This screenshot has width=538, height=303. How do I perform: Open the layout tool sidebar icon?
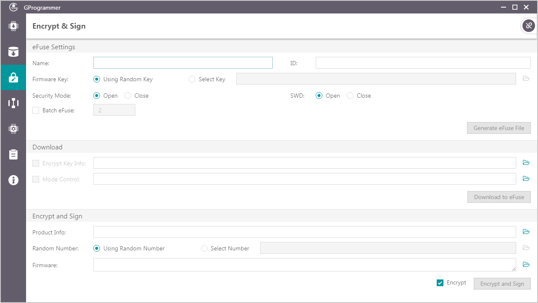[13, 103]
